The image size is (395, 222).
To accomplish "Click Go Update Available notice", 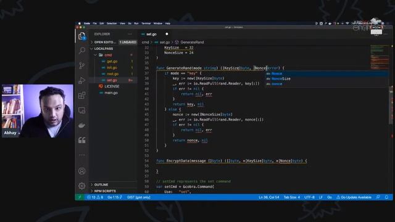I will 354,197.
